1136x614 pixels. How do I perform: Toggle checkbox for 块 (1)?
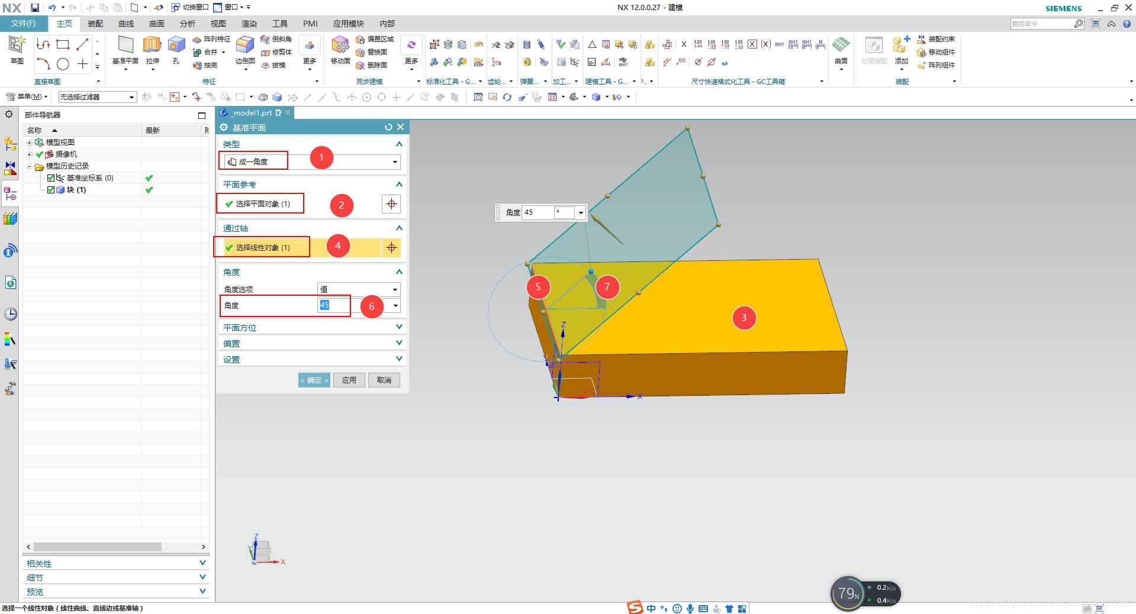pyautogui.click(x=51, y=190)
